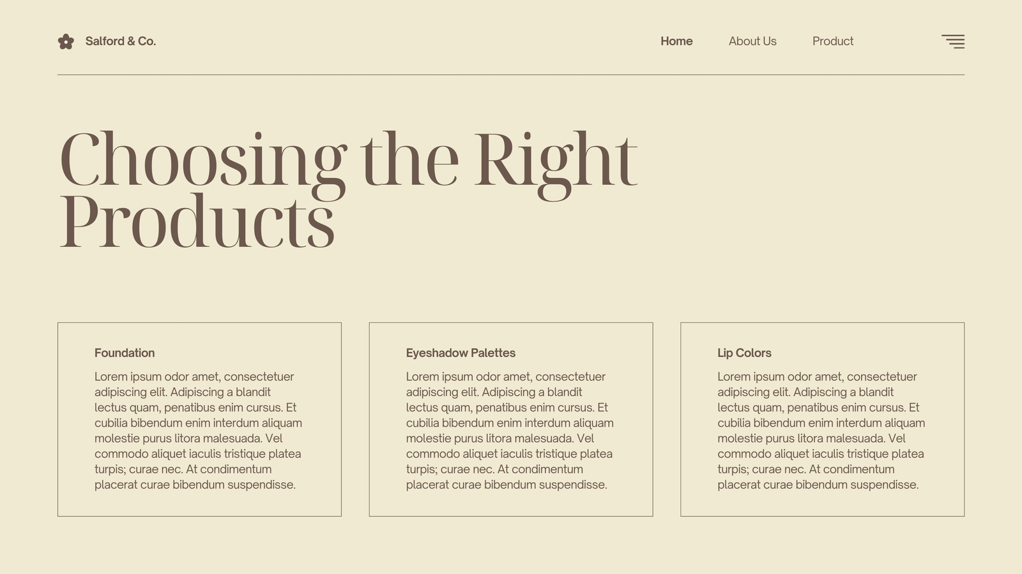1022x574 pixels.
Task: Click the word "the" in the headline
Action: [x=409, y=158]
